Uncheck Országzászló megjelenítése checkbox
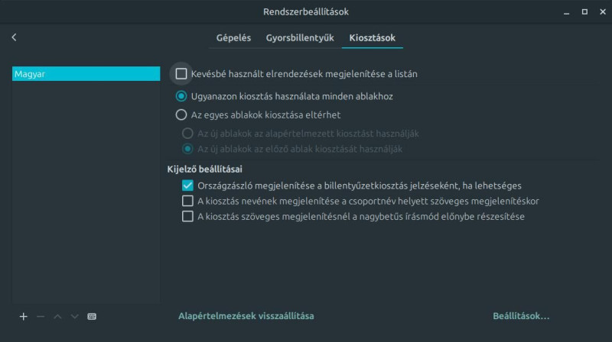 pos(187,186)
